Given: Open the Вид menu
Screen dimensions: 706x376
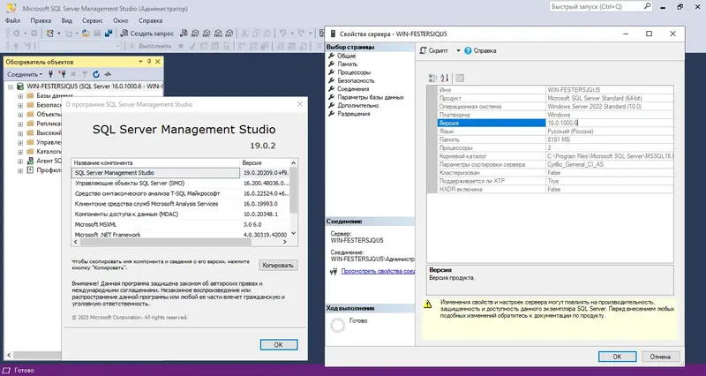Looking at the screenshot, I should [67, 20].
